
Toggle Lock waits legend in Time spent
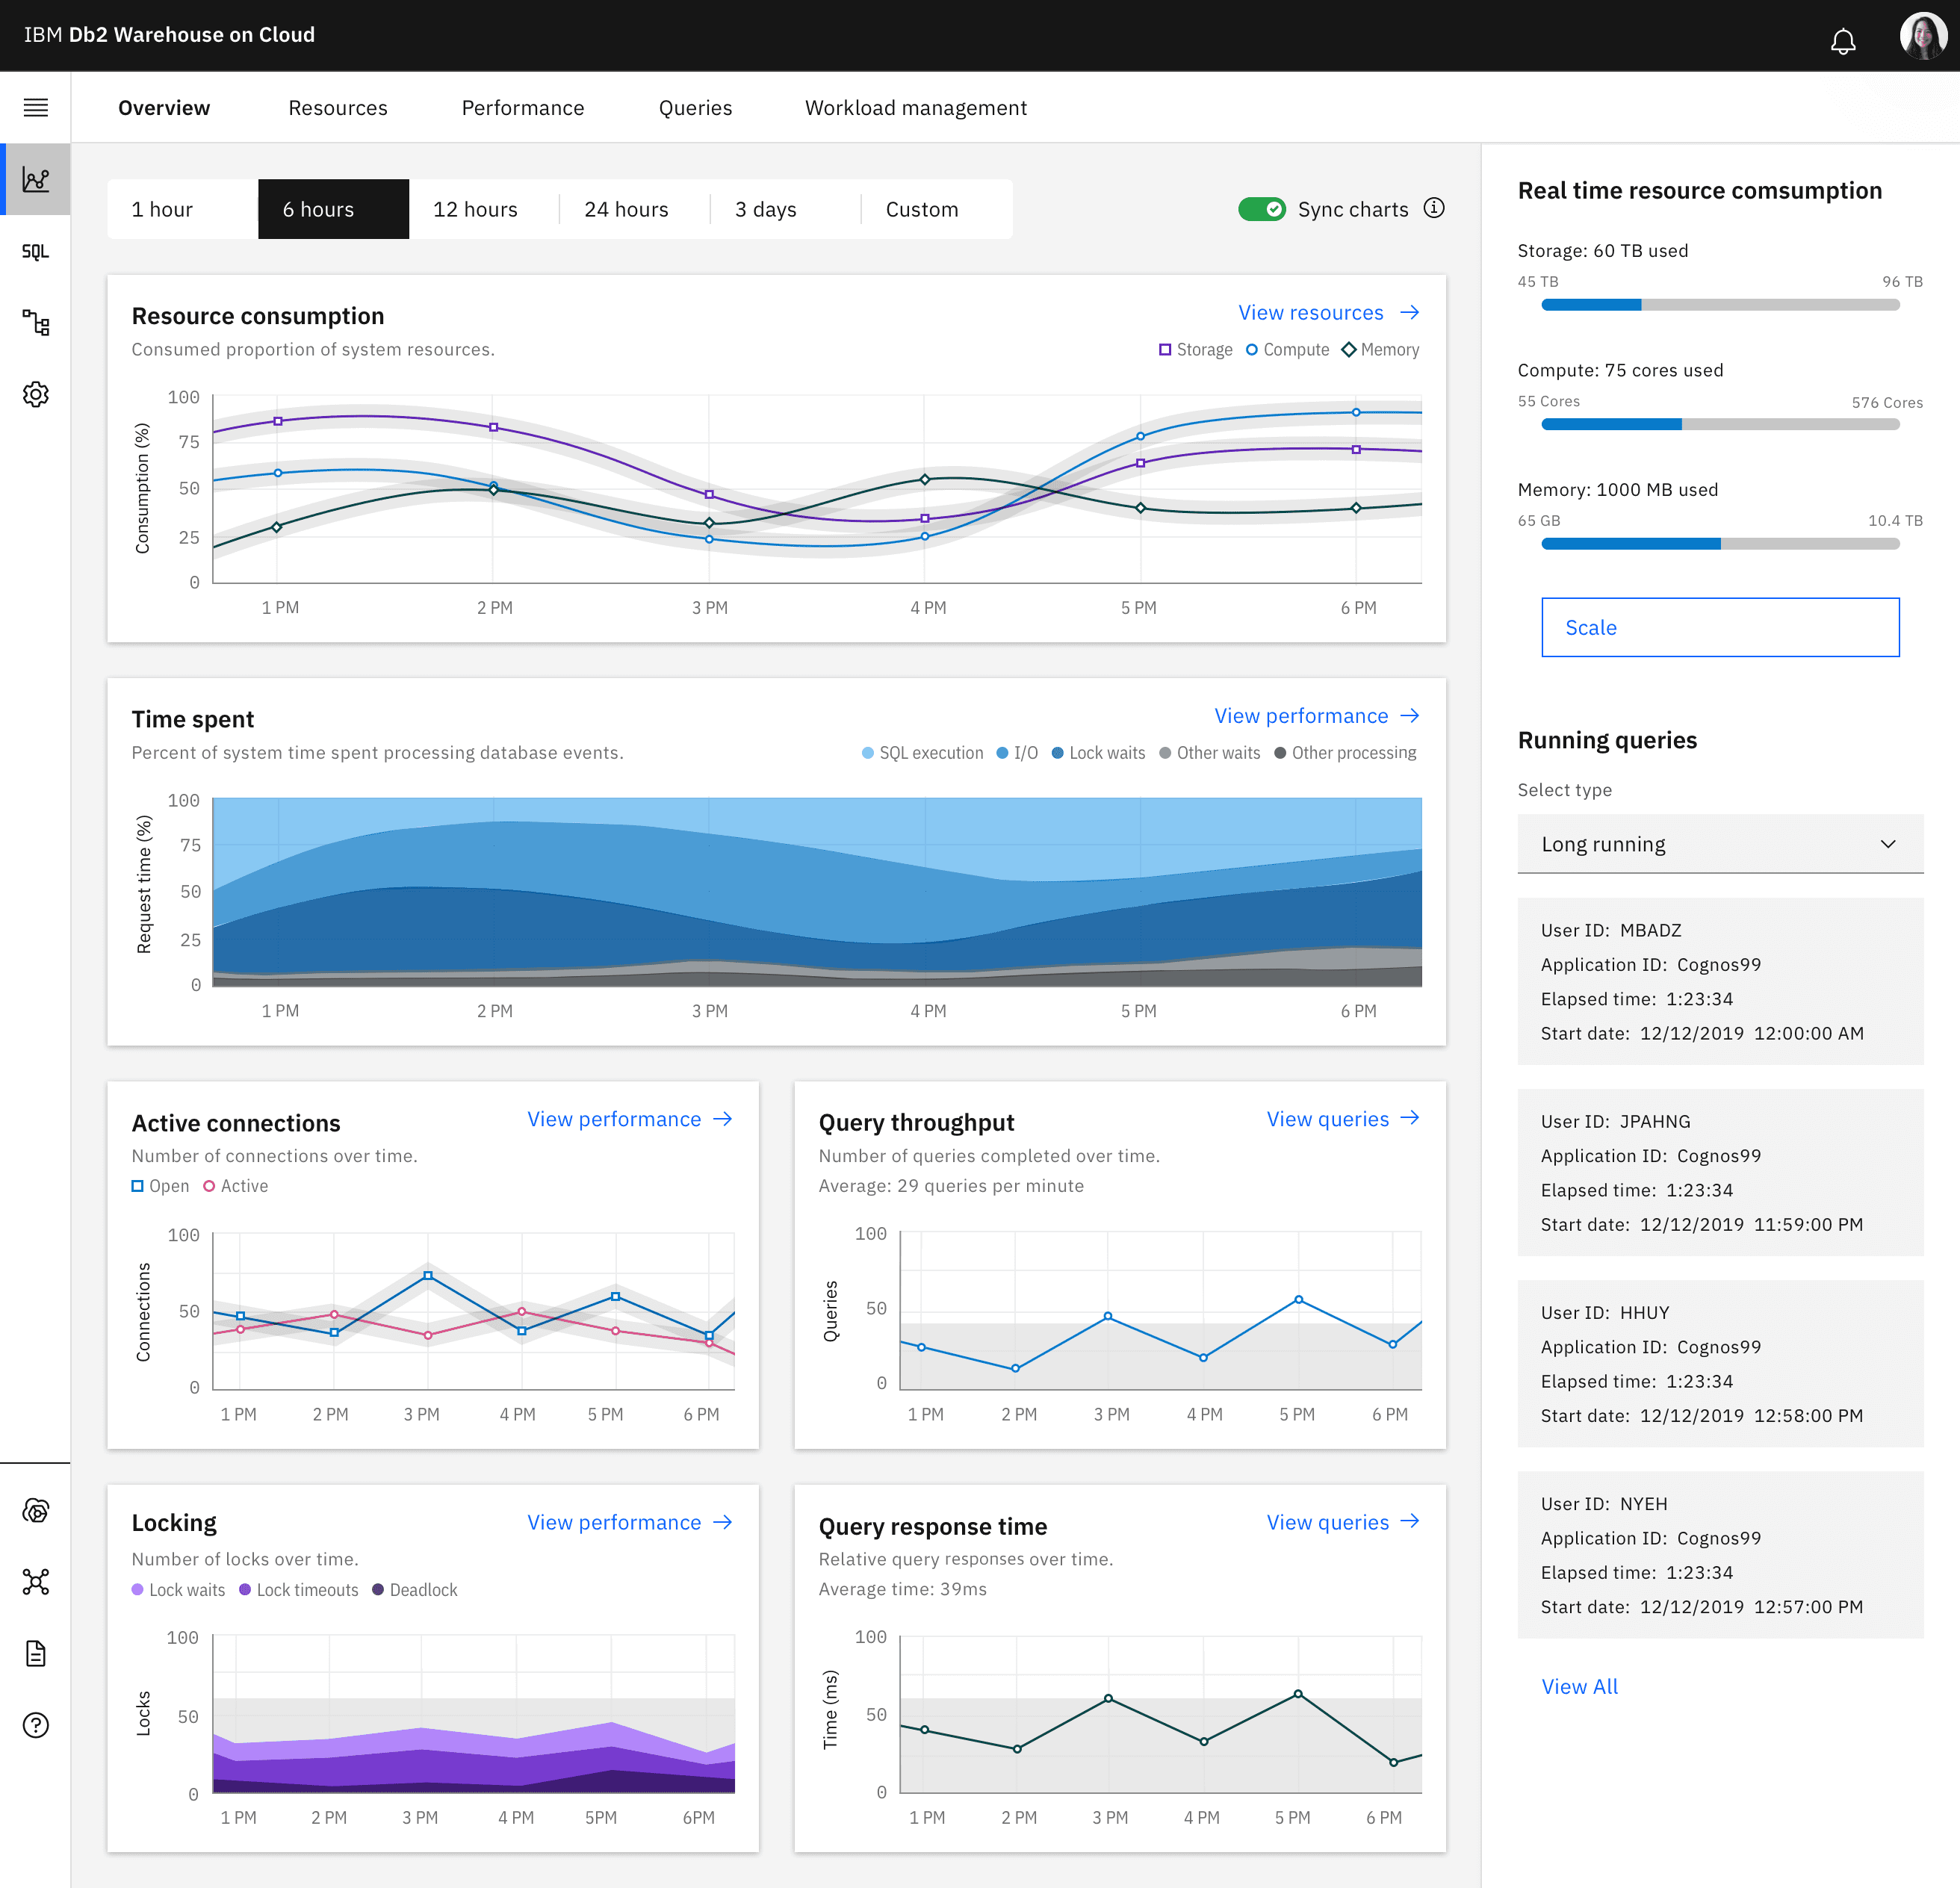[x=1098, y=753]
